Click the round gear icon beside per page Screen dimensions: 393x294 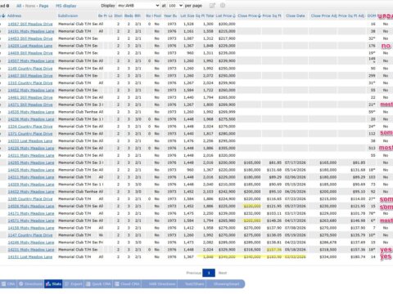click(223, 6)
